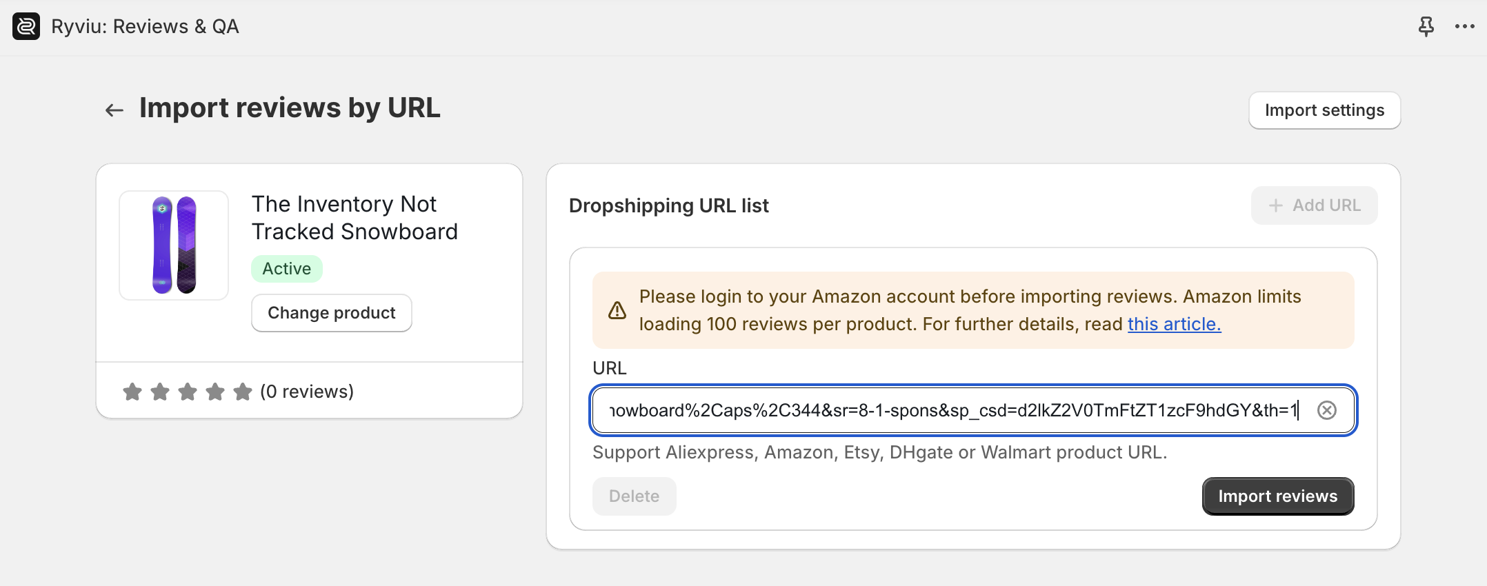This screenshot has width=1487, height=586.
Task: Click the Import reviews button
Action: point(1278,496)
